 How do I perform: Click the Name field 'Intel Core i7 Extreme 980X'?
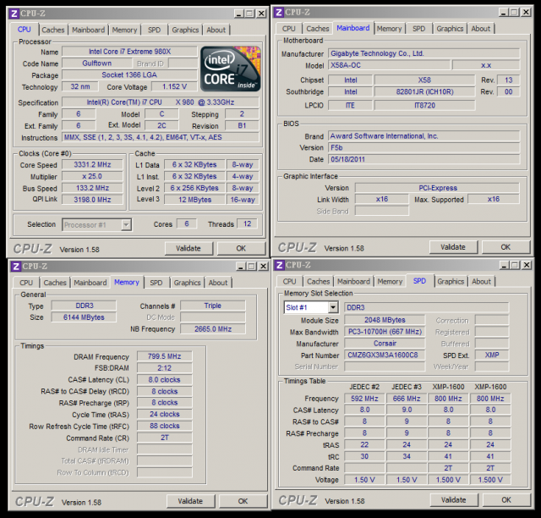tap(129, 52)
